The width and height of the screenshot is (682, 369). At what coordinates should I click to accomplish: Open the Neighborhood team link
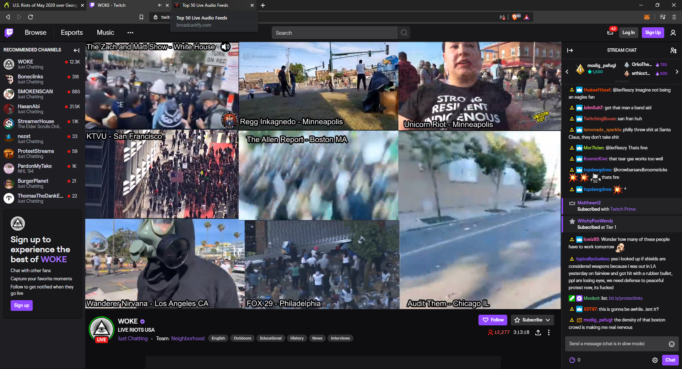coord(188,338)
